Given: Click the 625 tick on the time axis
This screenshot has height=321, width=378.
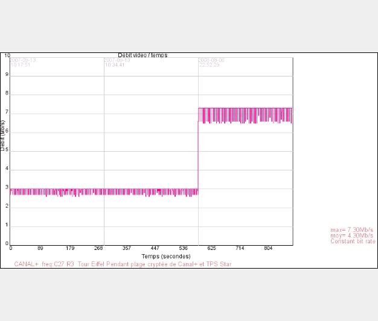Looking at the screenshot, I should (x=211, y=248).
